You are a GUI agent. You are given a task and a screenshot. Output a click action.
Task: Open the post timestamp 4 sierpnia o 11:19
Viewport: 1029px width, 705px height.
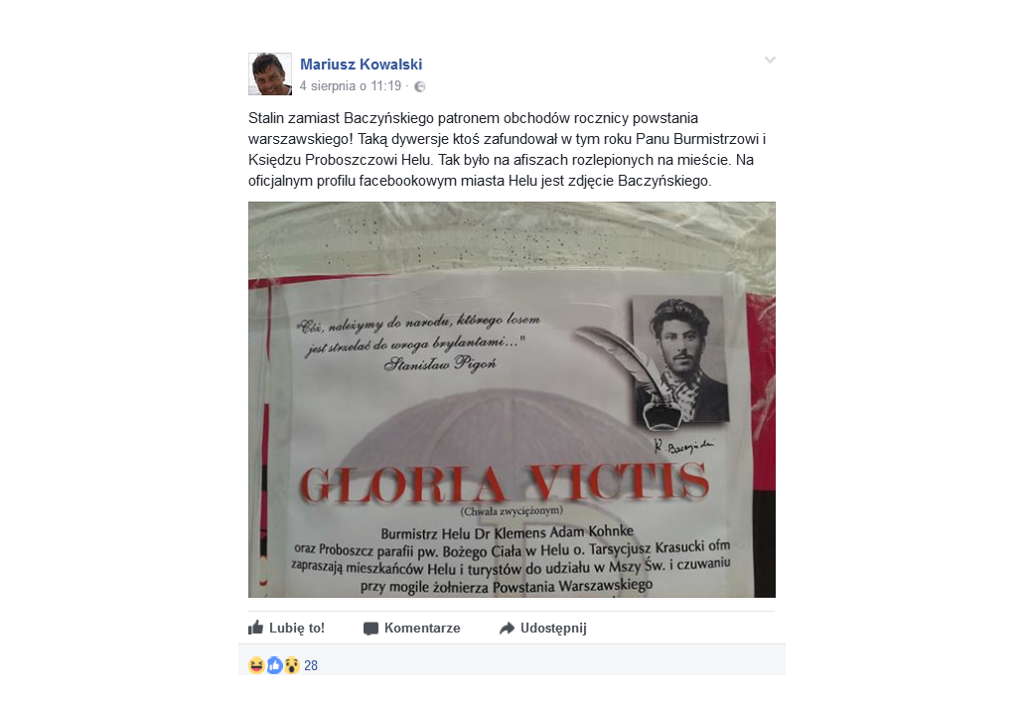point(351,86)
